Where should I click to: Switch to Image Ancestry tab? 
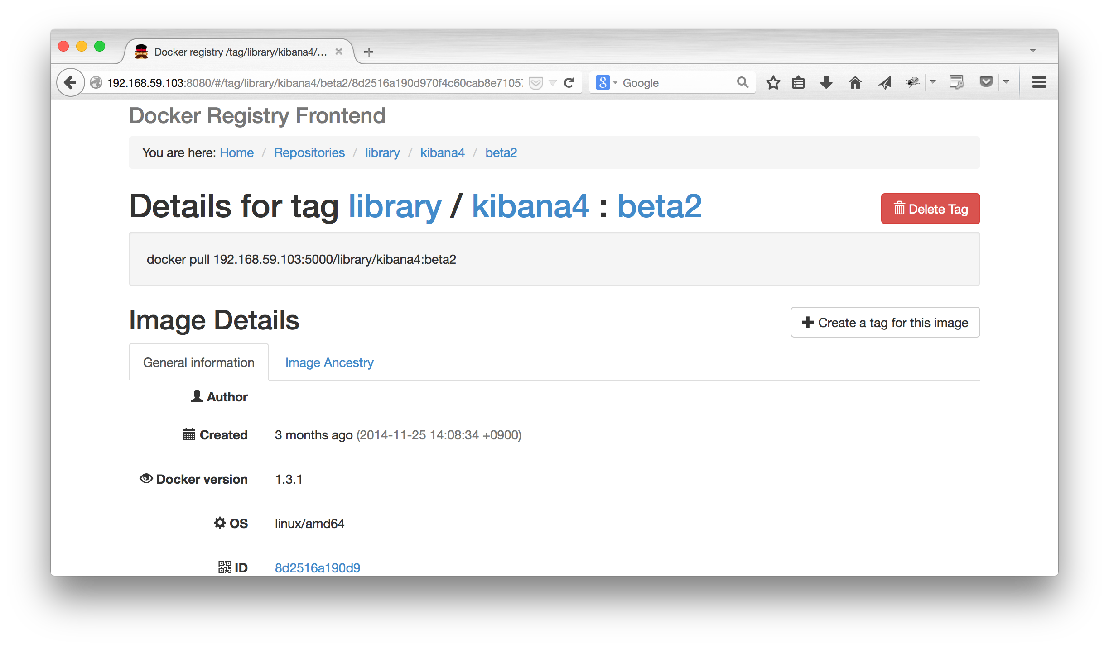click(329, 362)
